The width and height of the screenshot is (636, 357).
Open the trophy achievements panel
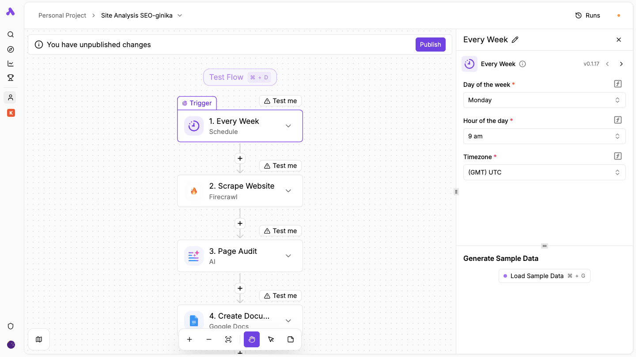coord(11,78)
